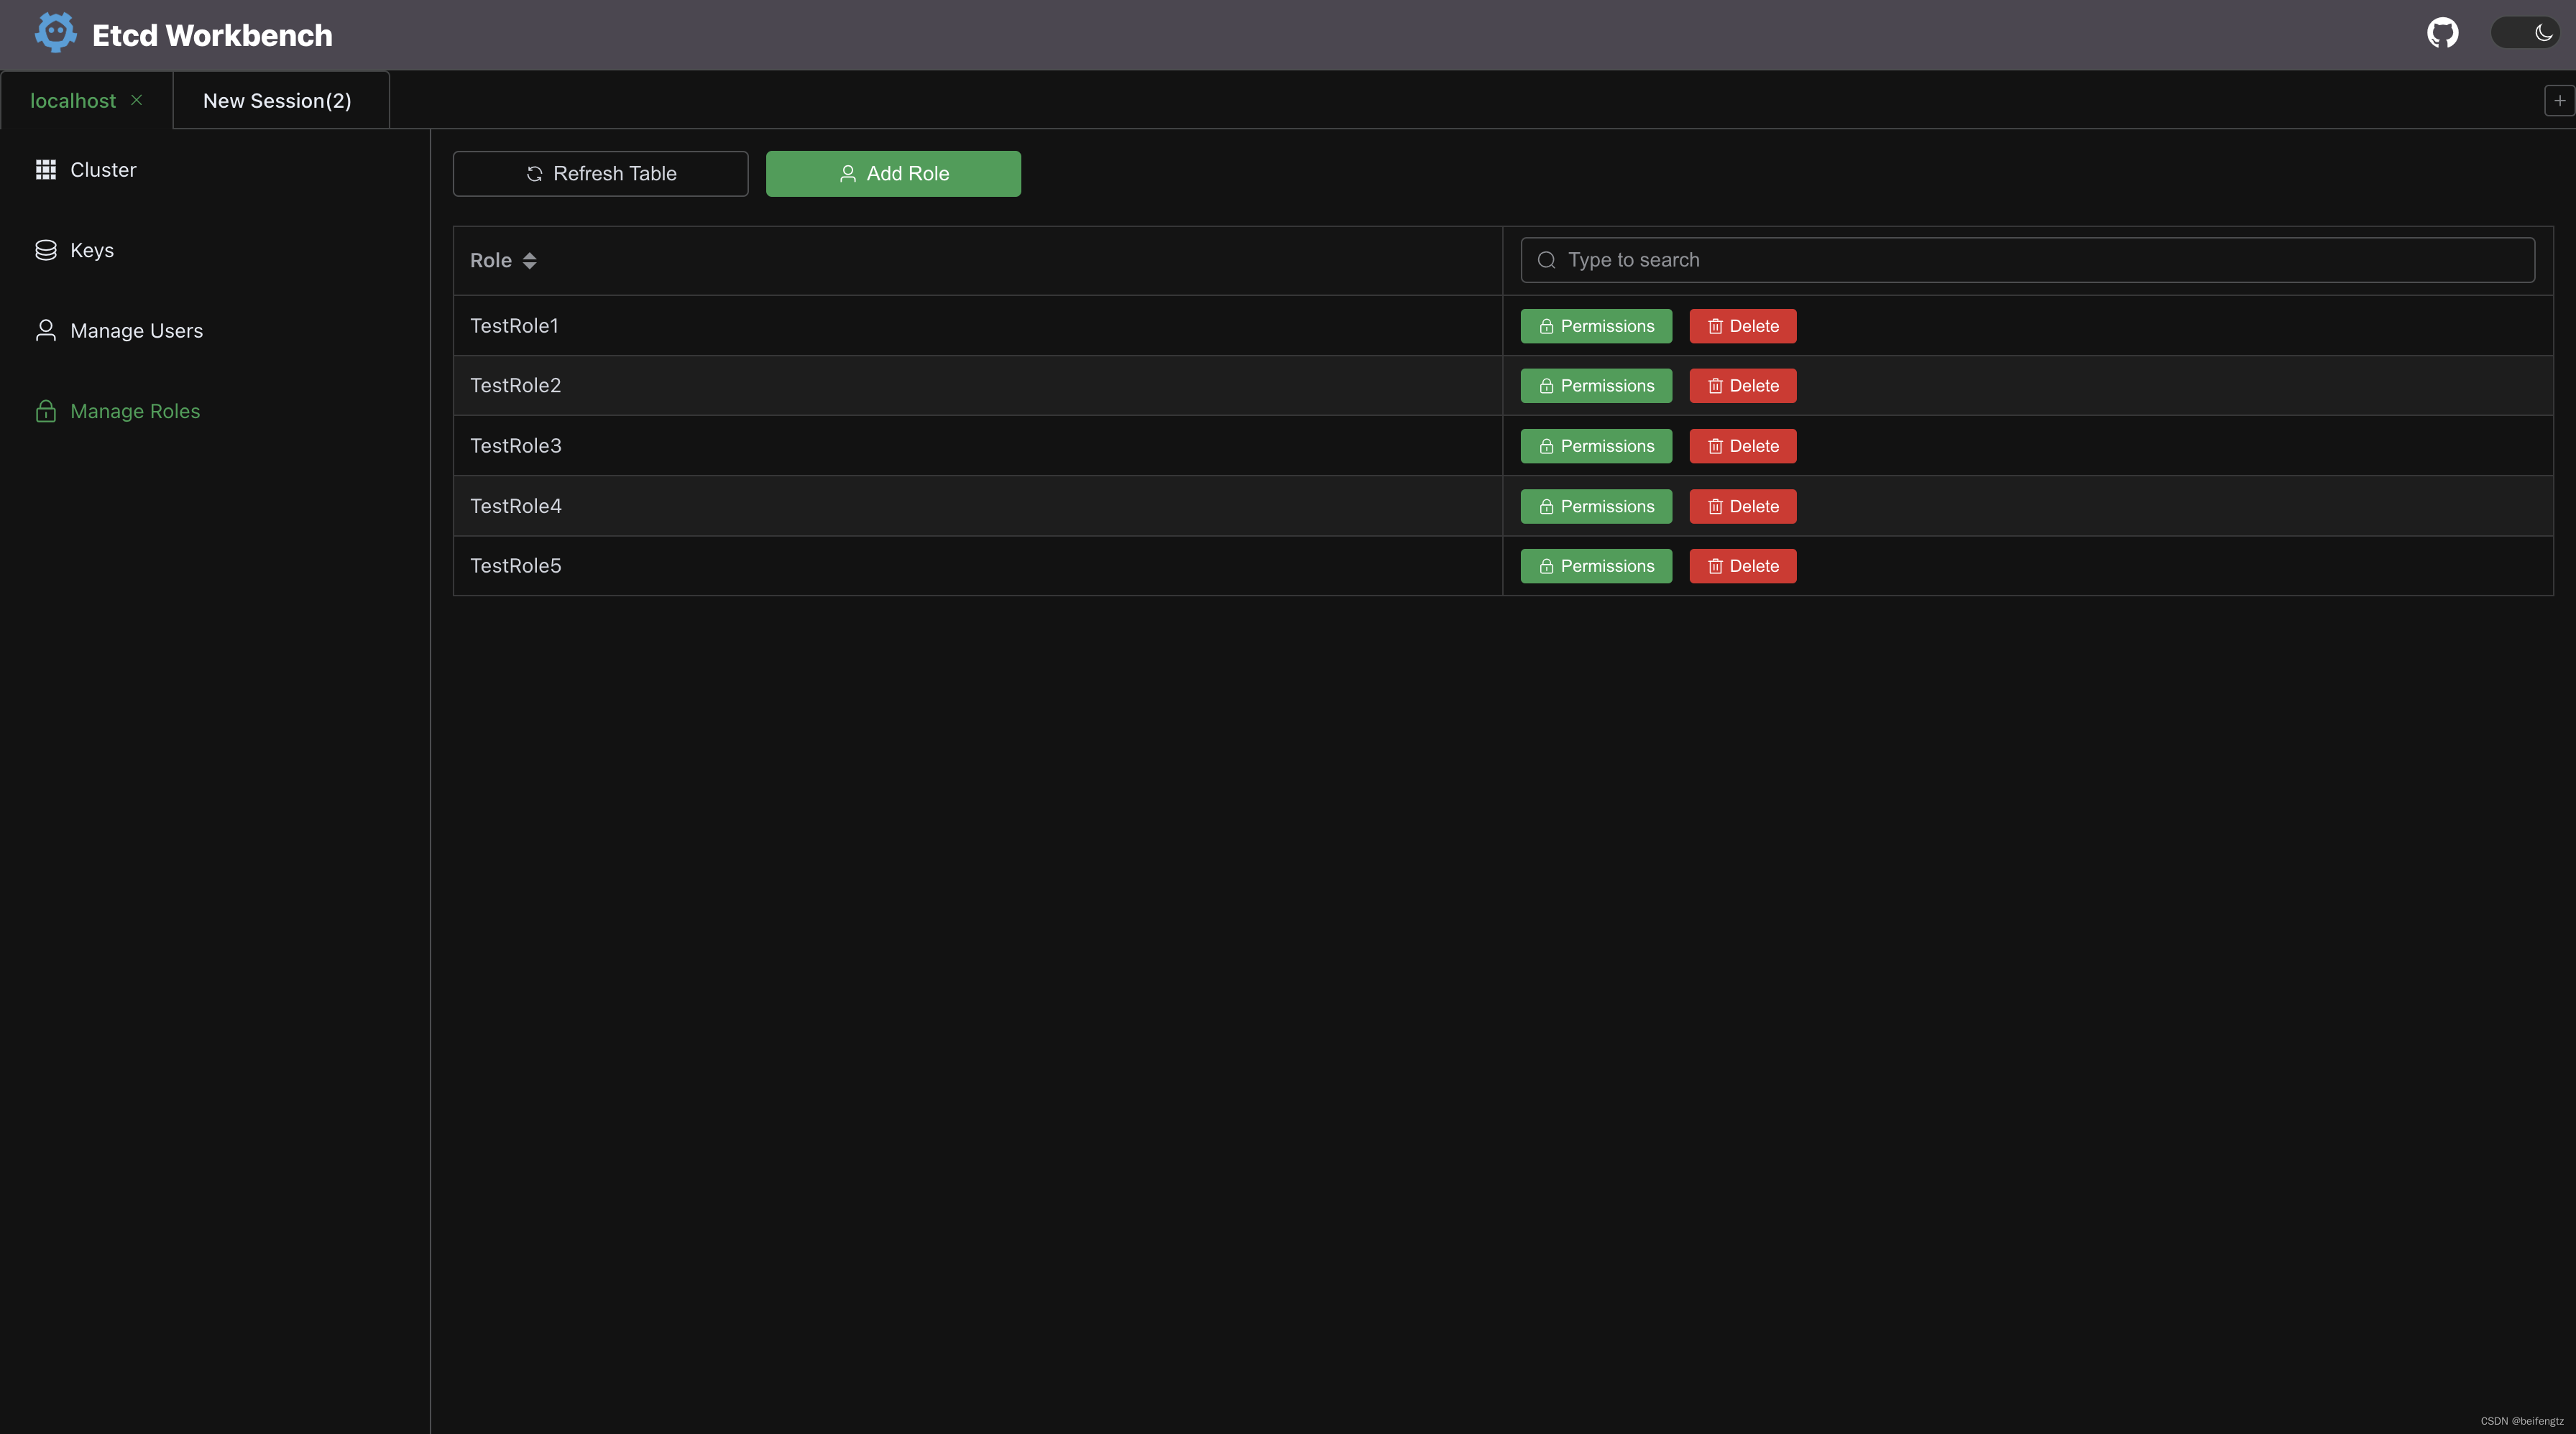Delete the TestRole3 role
The width and height of the screenshot is (2576, 1434).
[1743, 445]
